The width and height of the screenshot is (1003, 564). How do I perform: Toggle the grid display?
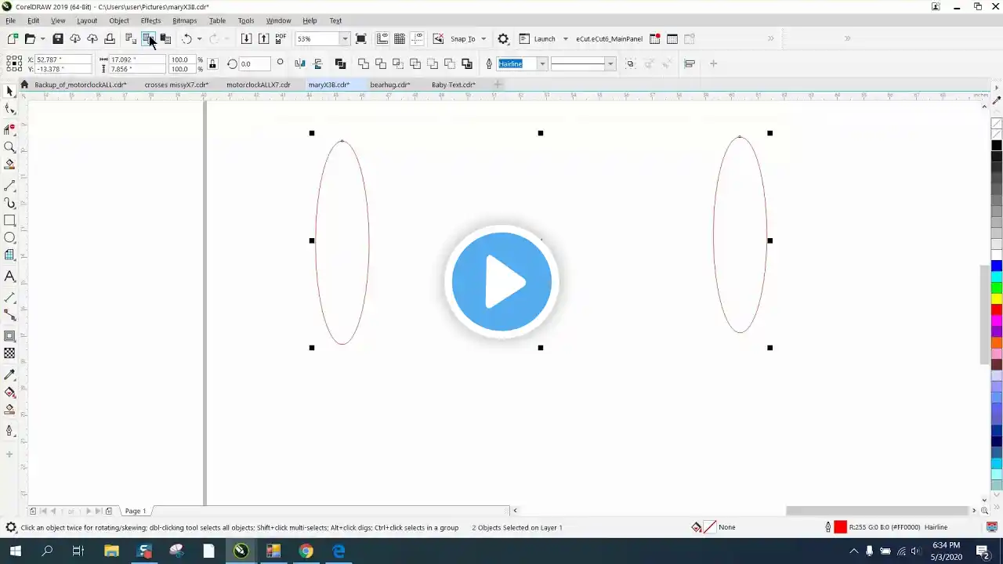coord(400,38)
